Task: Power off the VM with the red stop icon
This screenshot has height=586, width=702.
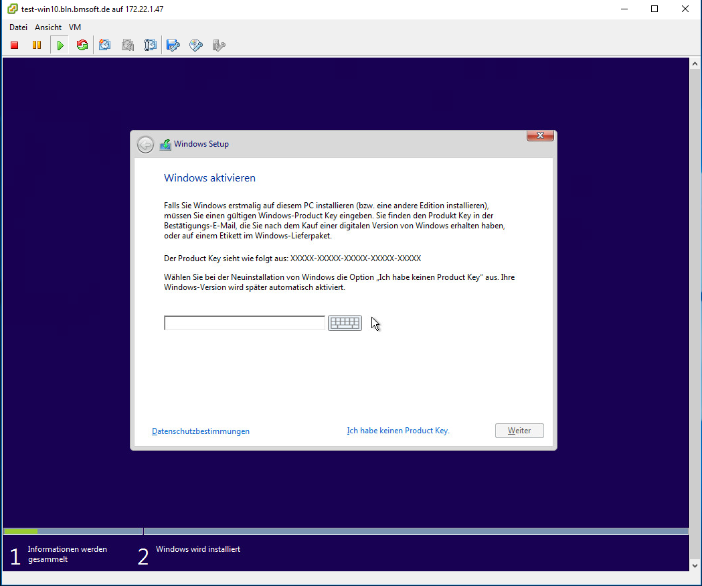Action: pyautogui.click(x=14, y=46)
